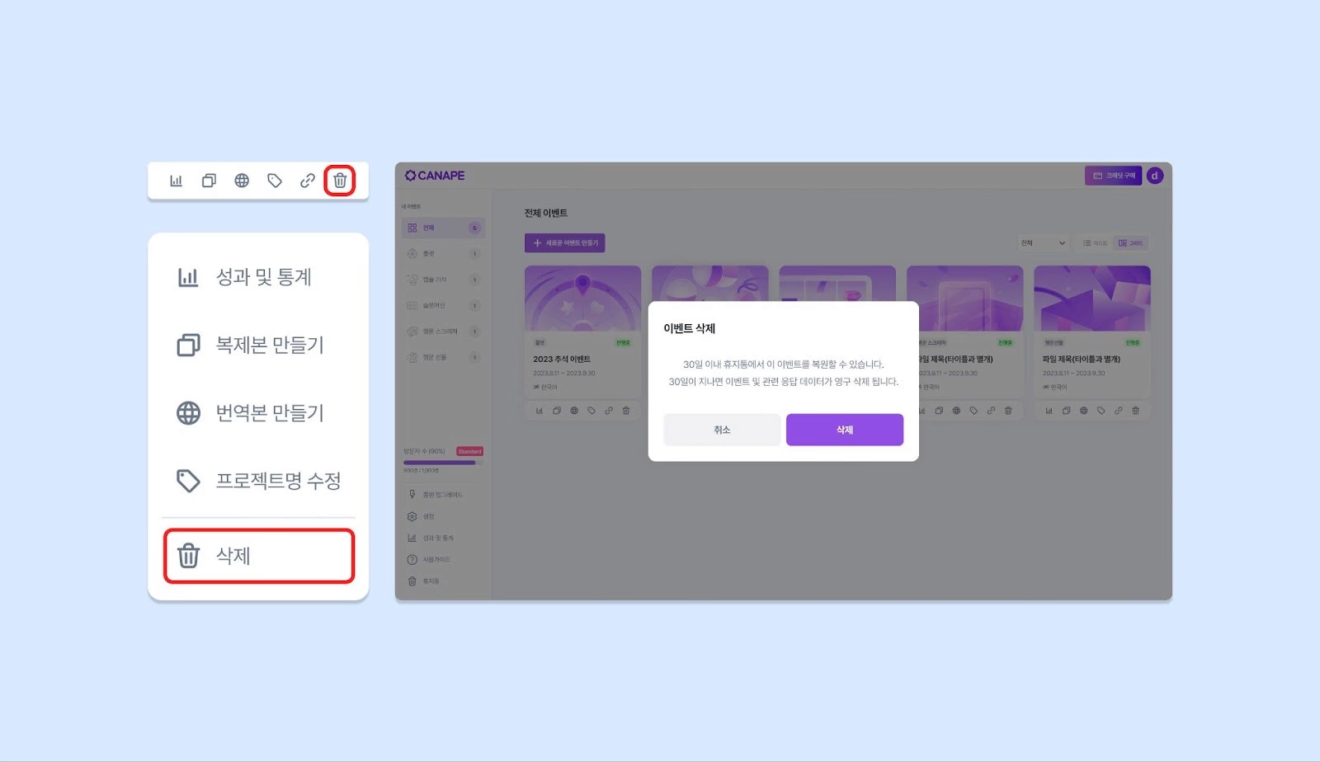Click the 새로운 이벤트 만들기 button
Screen dimensions: 1320x762
click(565, 242)
